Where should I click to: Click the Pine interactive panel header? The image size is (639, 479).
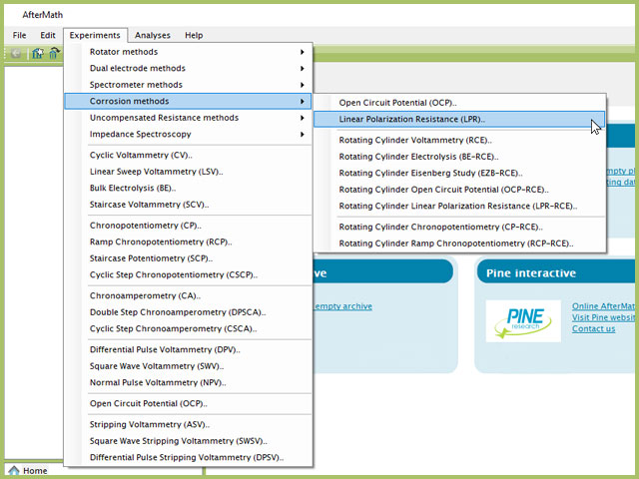(x=556, y=272)
